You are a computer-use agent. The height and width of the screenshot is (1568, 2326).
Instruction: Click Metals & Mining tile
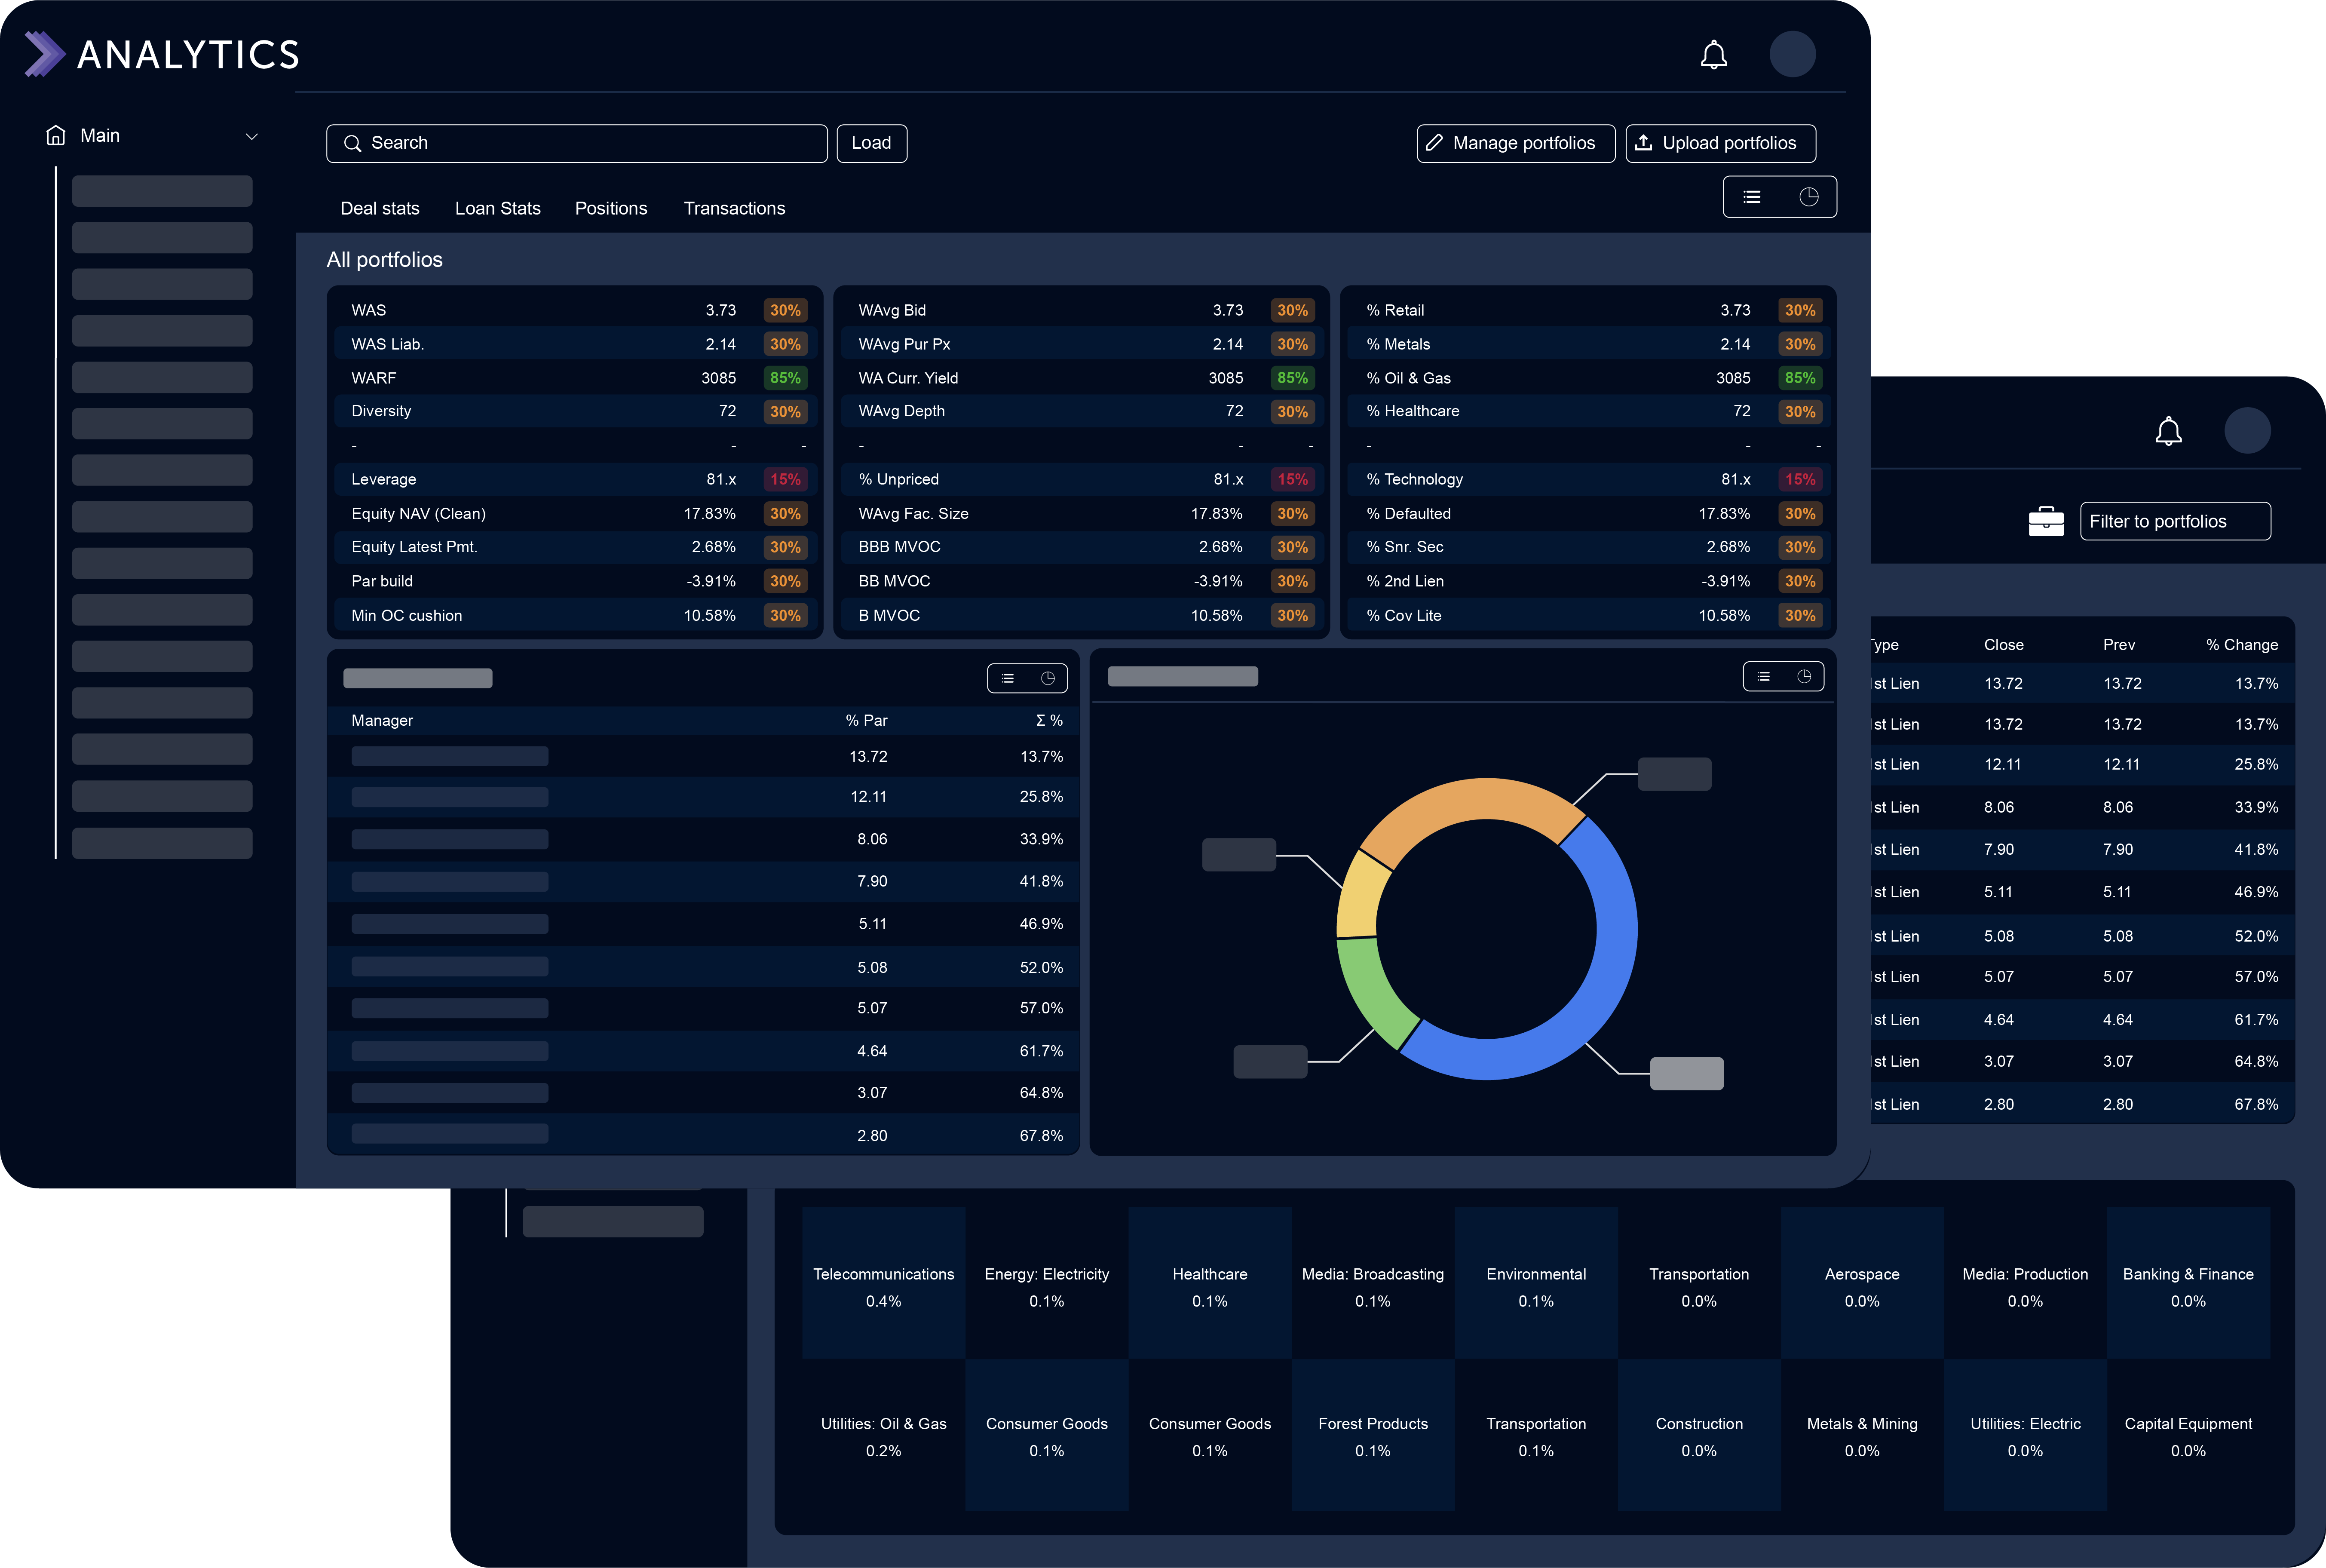point(1862,1436)
